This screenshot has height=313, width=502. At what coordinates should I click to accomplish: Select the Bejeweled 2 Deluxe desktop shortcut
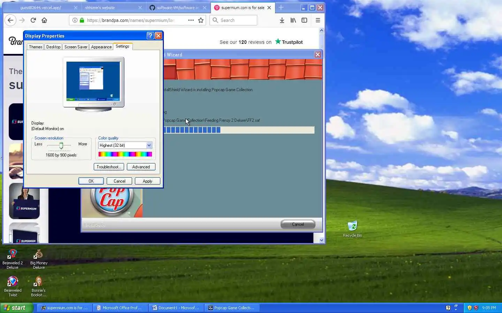click(13, 259)
